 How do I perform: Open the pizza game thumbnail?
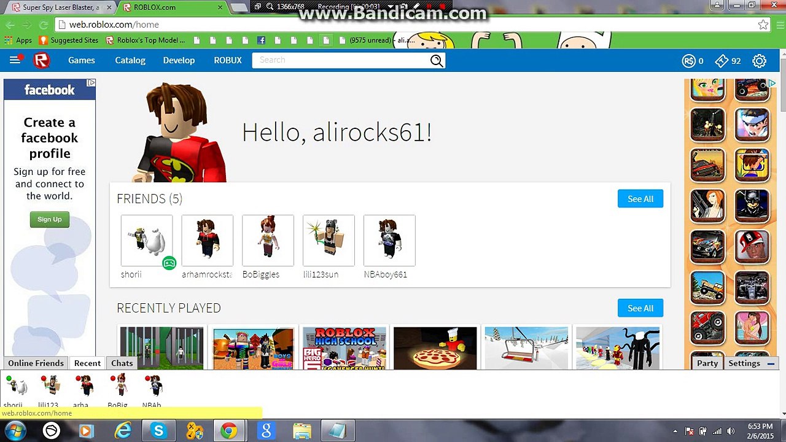[435, 348]
